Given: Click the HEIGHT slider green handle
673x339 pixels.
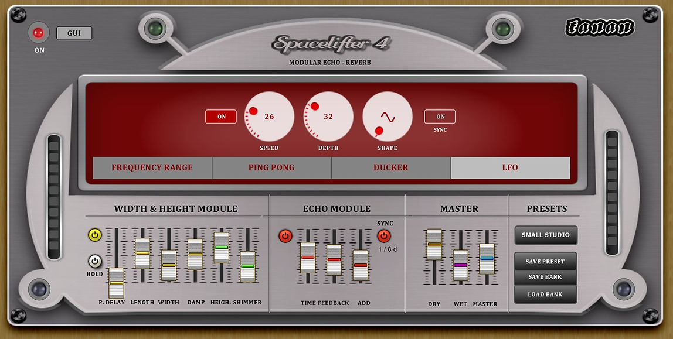Looking at the screenshot, I should [x=222, y=248].
